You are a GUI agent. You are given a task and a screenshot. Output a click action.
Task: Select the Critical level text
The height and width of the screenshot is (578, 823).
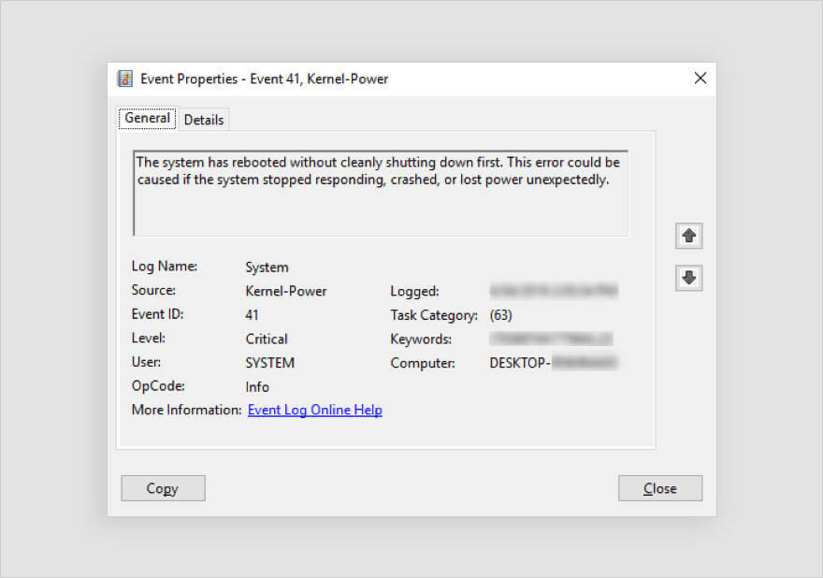(267, 339)
